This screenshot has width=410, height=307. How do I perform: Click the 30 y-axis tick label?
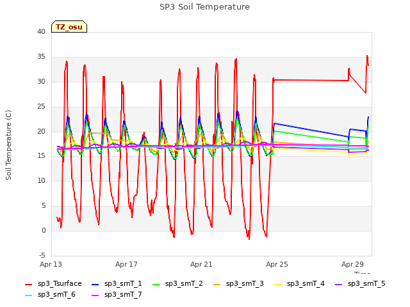point(41,81)
